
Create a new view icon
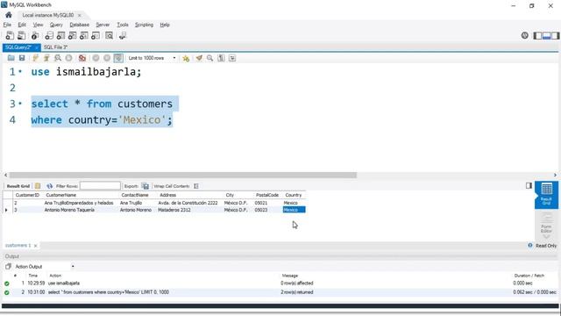(72, 35)
